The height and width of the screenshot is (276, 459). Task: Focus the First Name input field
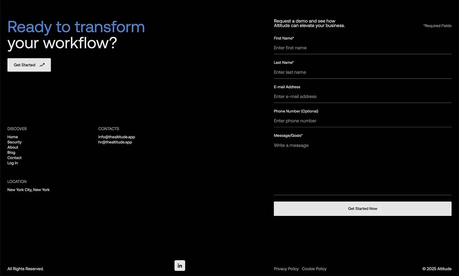[363, 48]
